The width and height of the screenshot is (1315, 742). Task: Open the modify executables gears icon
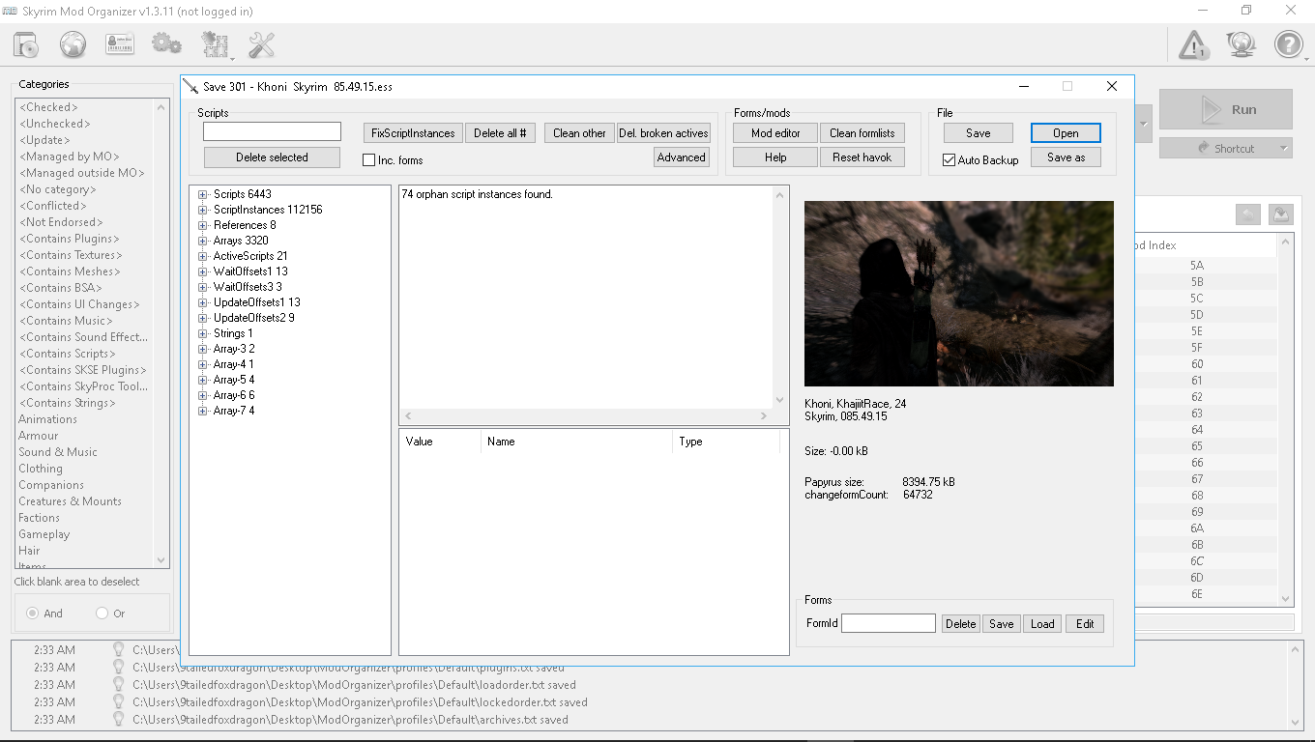pos(166,43)
